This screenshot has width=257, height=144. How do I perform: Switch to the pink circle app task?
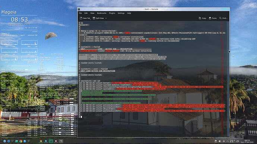click(x=56, y=141)
